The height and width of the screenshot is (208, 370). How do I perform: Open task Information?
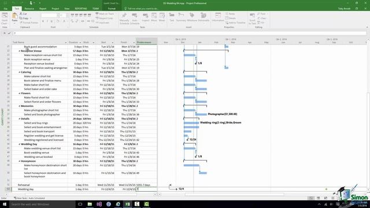[x=218, y=18]
